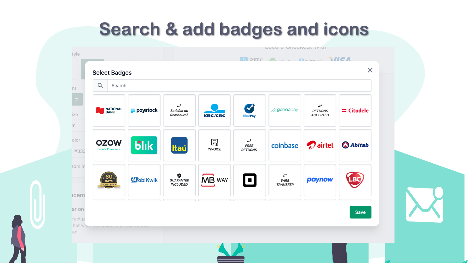Select the 60 Days Money Back badge

tap(109, 180)
